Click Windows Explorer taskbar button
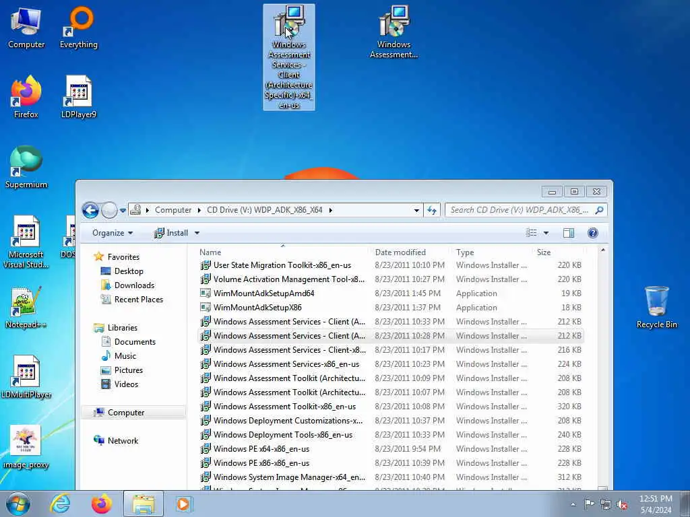This screenshot has width=690, height=517. point(144,504)
